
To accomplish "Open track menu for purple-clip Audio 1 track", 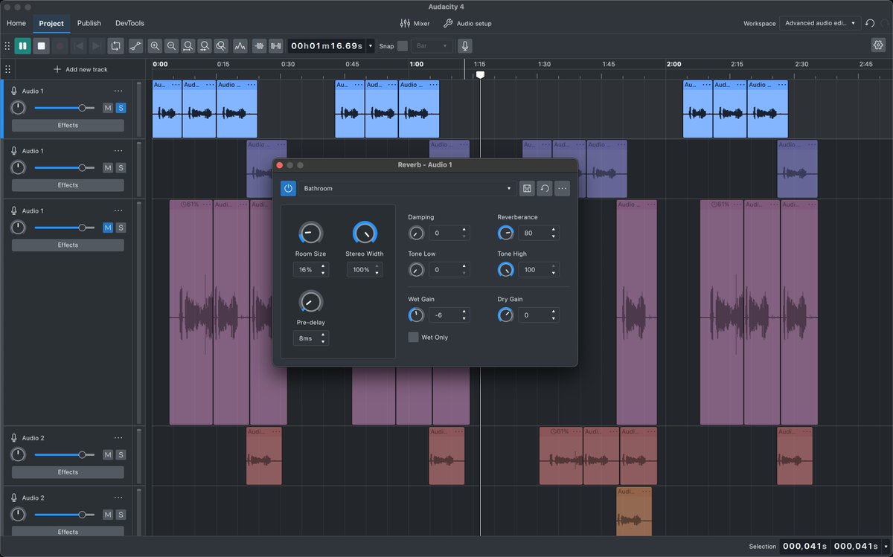I will (118, 151).
